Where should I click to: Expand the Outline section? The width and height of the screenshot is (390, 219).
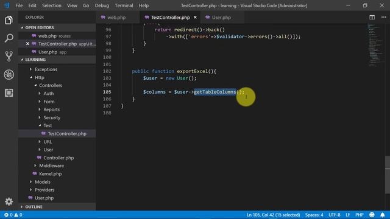pos(57,207)
